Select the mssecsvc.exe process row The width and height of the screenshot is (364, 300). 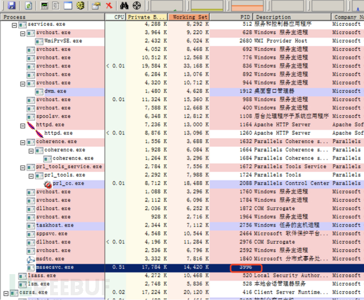[x=182, y=267]
